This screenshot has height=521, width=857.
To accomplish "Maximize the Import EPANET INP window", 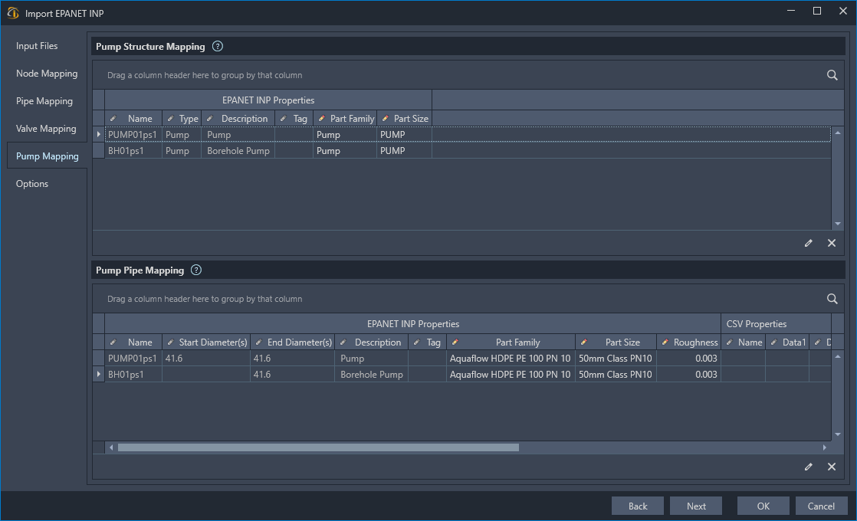I will pyautogui.click(x=816, y=11).
